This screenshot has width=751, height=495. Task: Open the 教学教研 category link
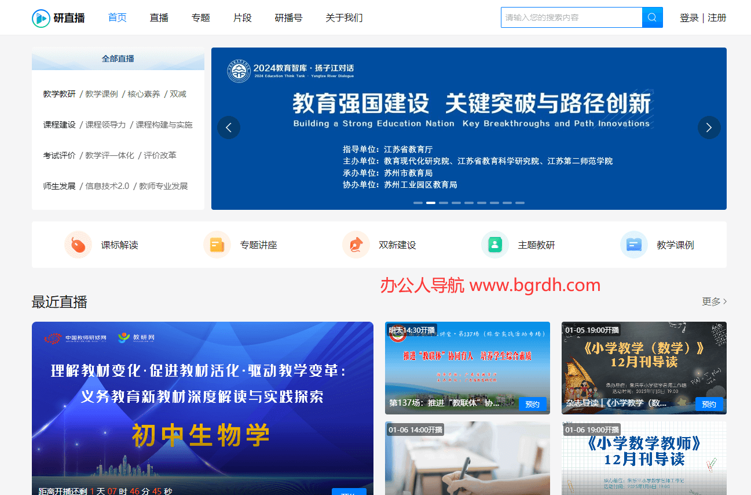point(60,93)
